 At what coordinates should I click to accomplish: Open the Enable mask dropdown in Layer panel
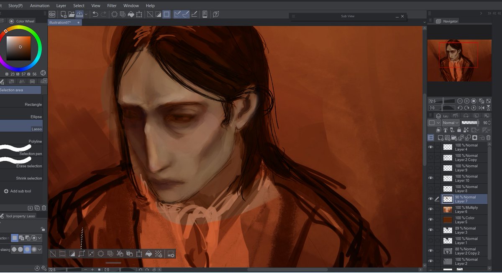click(475, 130)
